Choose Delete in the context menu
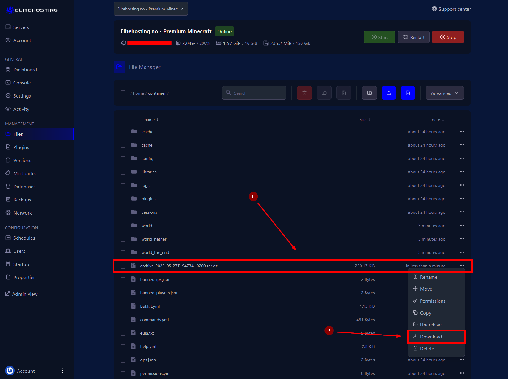The height and width of the screenshot is (379, 508). (x=436, y=349)
